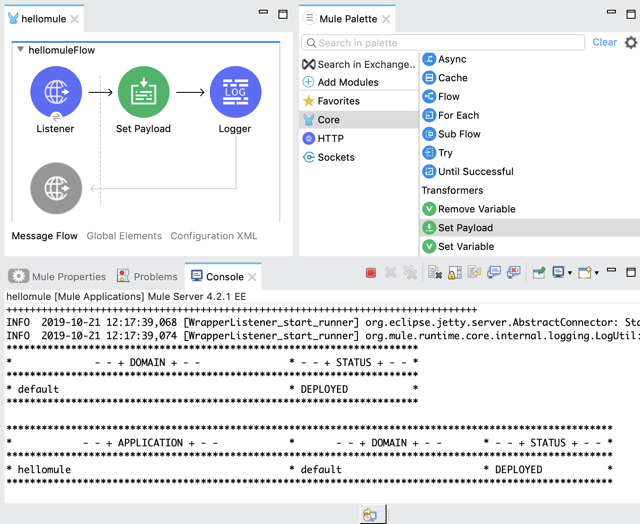Pin the Console view
This screenshot has width=640, height=524.
(x=538, y=272)
